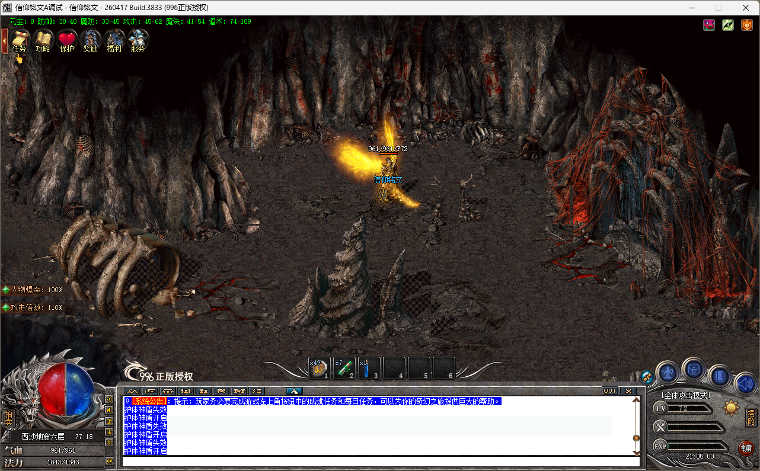Select the third chat channel tab
Screen dimensions: 760x471
point(168,391)
